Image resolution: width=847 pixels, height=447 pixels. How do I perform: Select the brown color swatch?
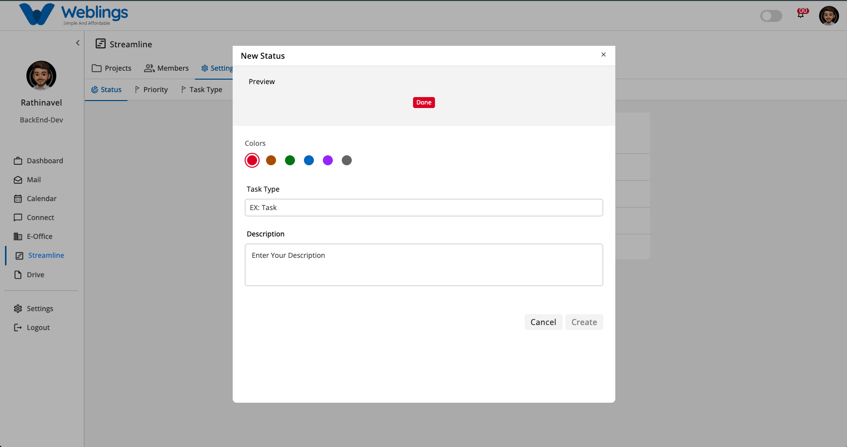click(x=271, y=160)
